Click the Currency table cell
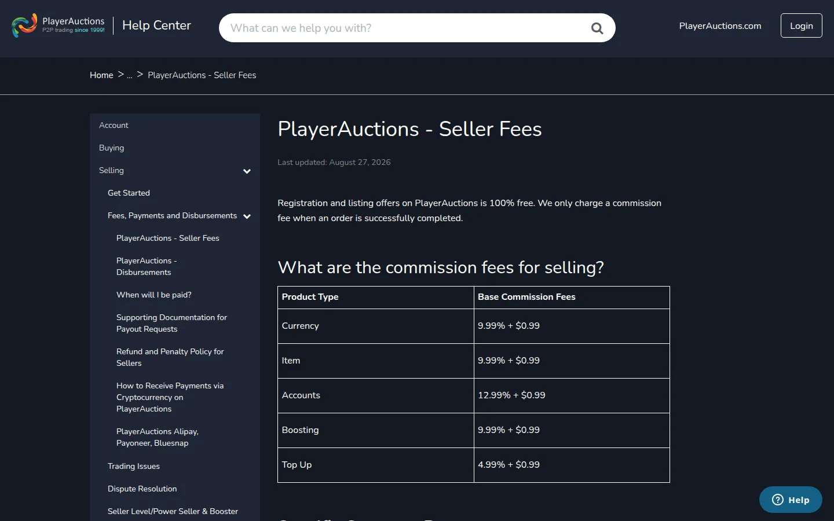 pyautogui.click(x=376, y=326)
